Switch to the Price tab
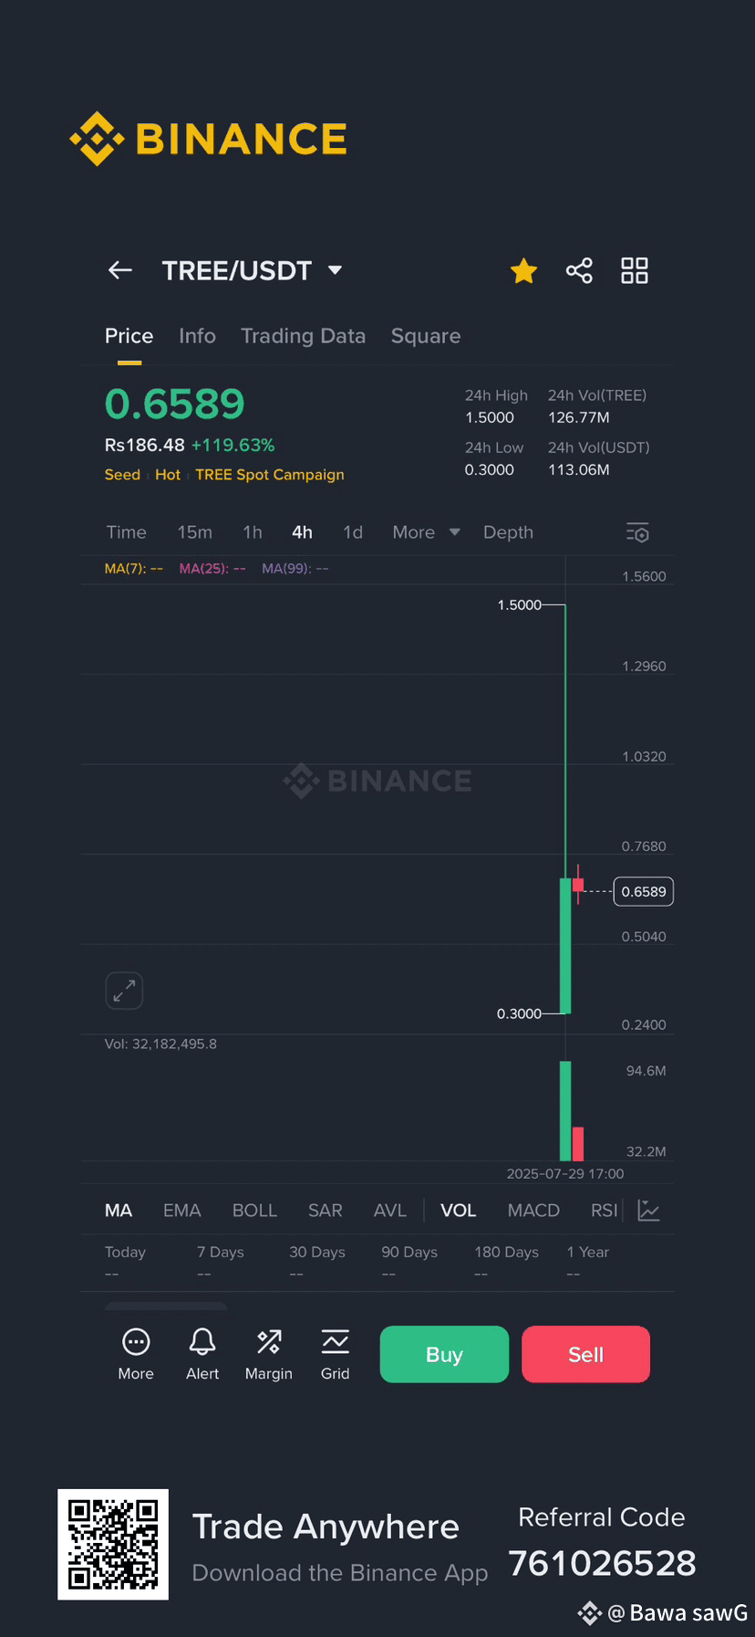Image resolution: width=755 pixels, height=1637 pixels. (x=129, y=336)
